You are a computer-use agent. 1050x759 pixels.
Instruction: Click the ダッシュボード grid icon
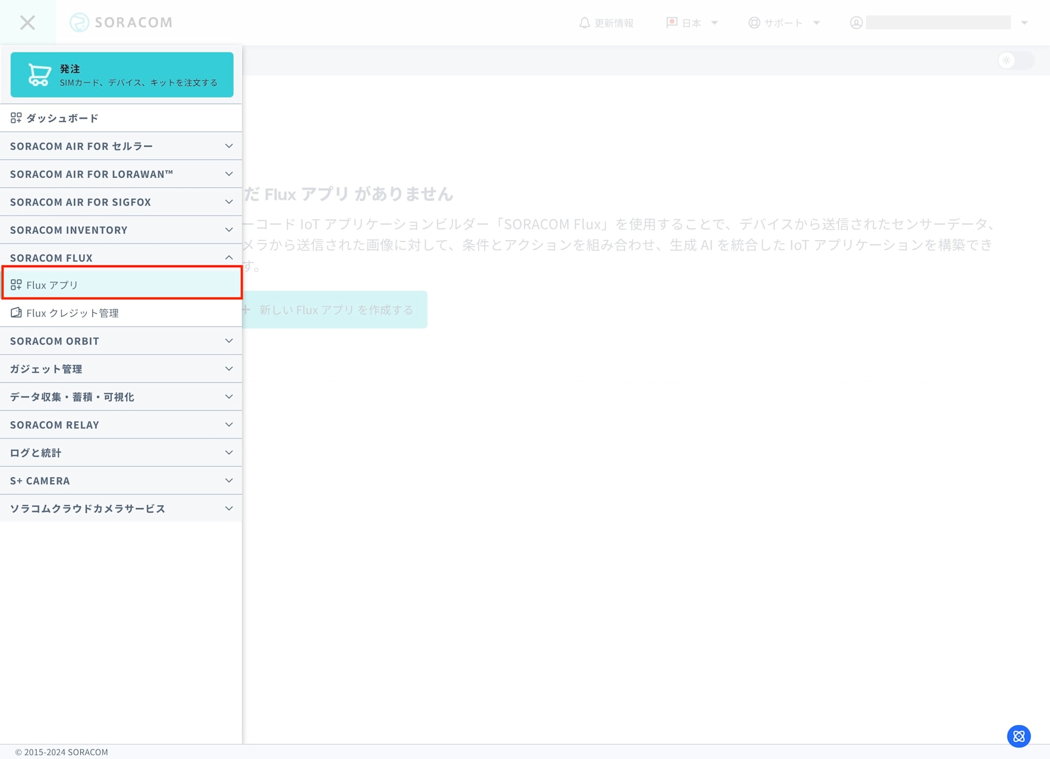(x=16, y=118)
